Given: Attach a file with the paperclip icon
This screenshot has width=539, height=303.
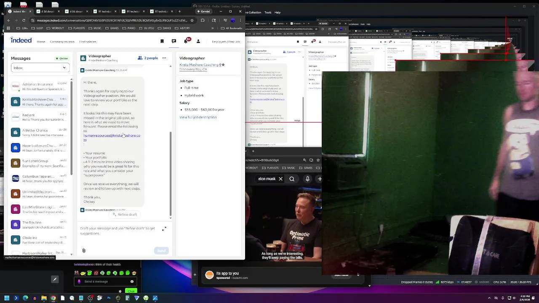Looking at the screenshot, I should pyautogui.click(x=84, y=251).
